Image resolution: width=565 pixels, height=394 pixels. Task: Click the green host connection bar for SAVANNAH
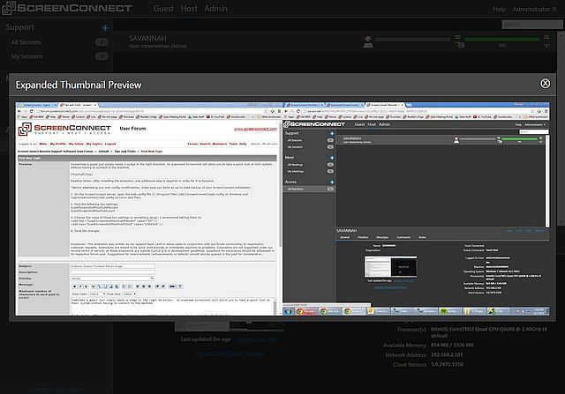502,39
